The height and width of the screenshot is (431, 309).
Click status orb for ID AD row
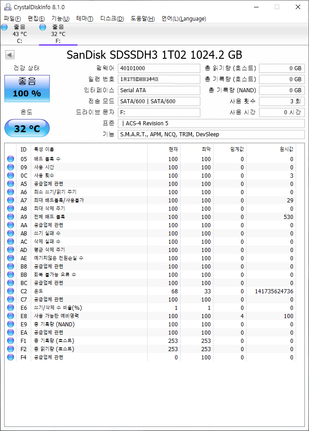click(x=11, y=250)
